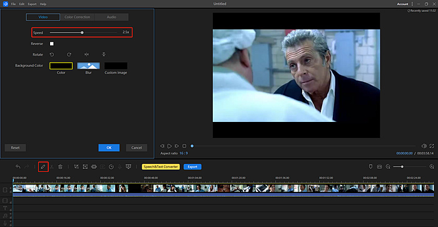Click the 2.5x speed value

[x=126, y=33]
